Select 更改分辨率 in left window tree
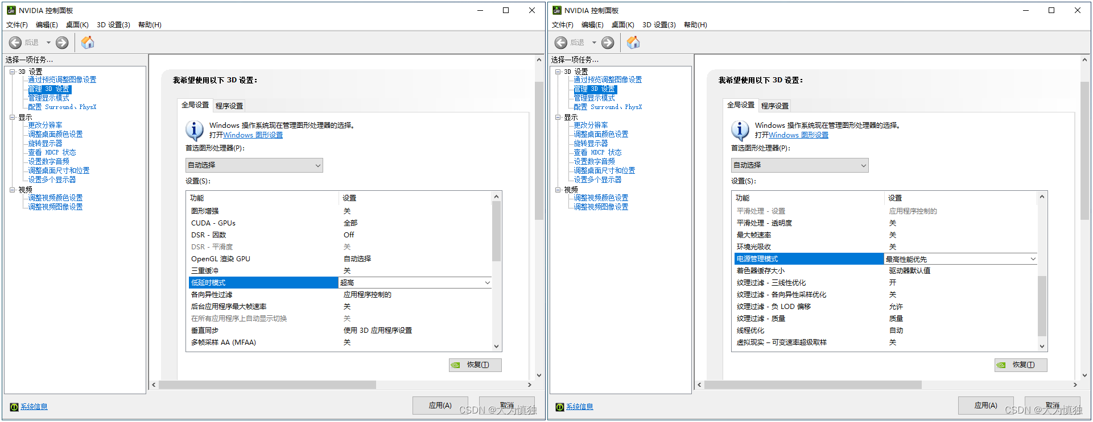Screen dimensions: 1093x422 [46, 125]
